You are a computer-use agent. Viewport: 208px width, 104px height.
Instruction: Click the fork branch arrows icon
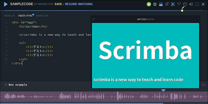(179, 4)
